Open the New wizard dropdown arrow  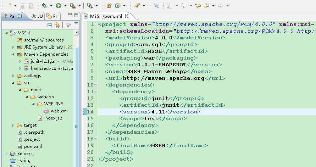pyautogui.click(x=15, y=6)
